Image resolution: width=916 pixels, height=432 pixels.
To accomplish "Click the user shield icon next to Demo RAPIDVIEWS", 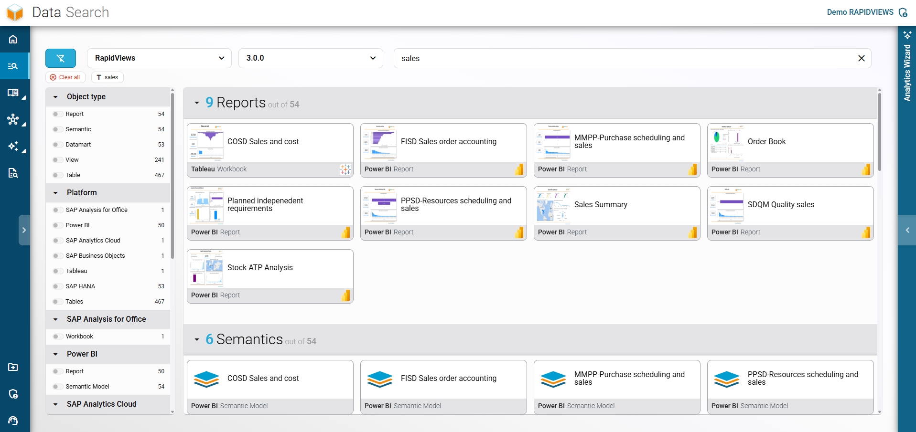I will pos(903,12).
